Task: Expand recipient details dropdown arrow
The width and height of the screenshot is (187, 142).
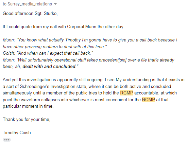Action: [55, 4]
